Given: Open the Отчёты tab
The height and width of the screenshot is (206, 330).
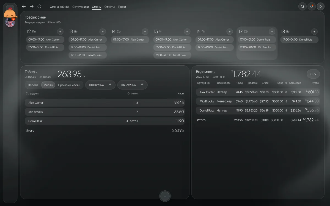Looking at the screenshot, I should point(109,7).
